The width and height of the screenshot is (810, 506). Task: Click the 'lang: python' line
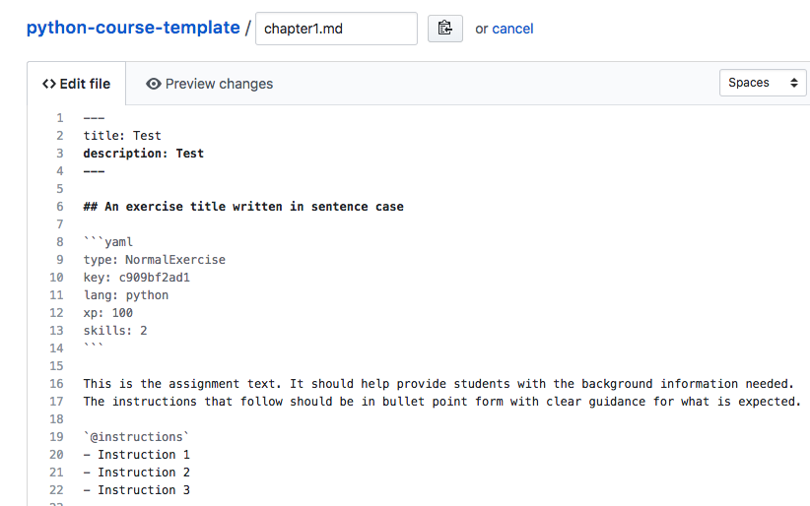[126, 295]
